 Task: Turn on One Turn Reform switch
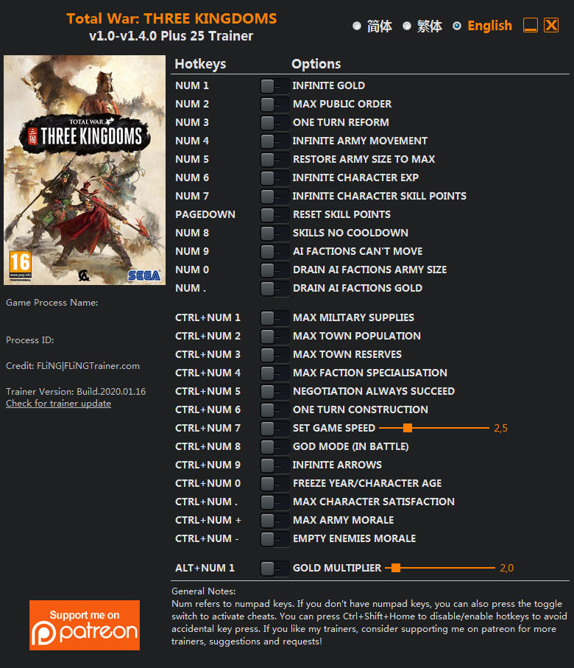(274, 123)
